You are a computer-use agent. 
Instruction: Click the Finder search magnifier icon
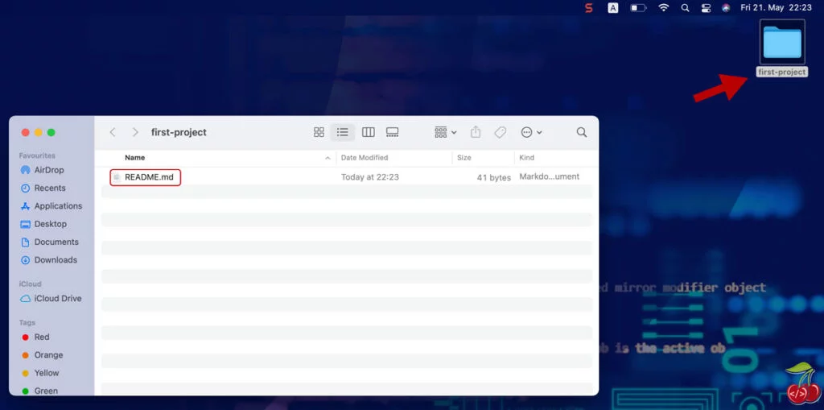click(581, 132)
